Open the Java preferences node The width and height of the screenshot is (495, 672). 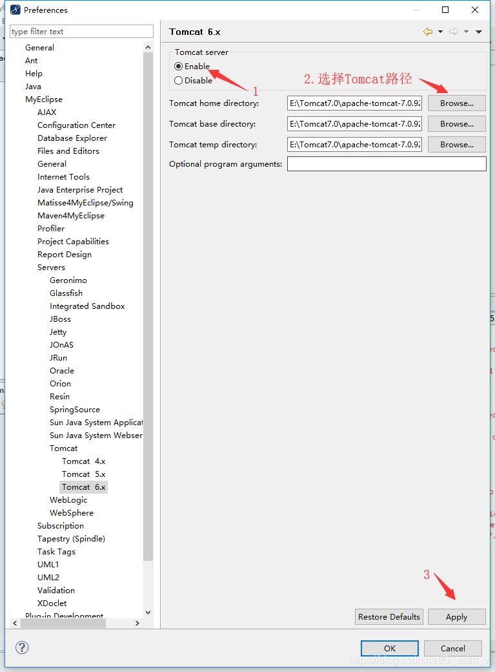[33, 86]
